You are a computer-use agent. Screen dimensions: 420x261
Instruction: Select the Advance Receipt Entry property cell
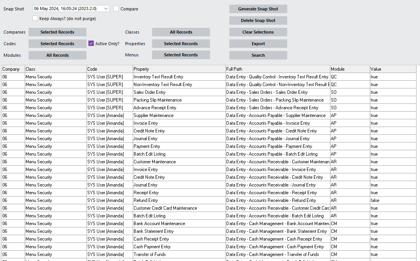(x=179, y=108)
